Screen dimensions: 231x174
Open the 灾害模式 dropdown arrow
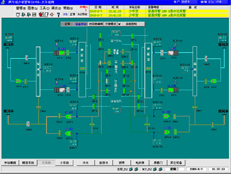(x=119, y=24)
